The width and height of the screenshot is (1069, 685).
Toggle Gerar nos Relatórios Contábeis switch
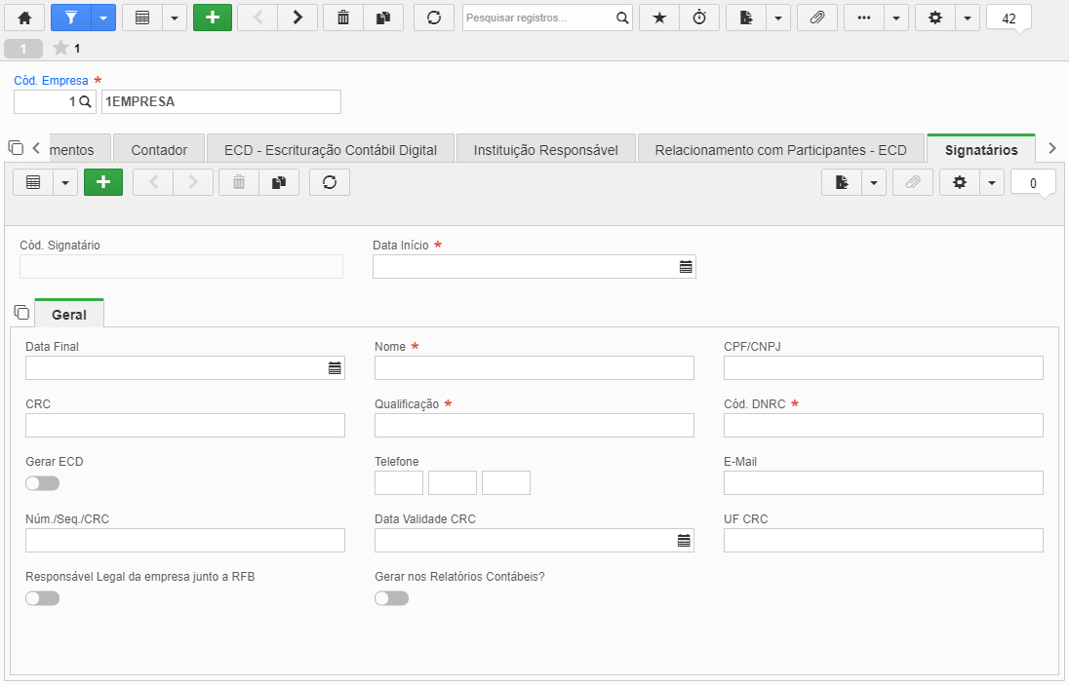(391, 598)
